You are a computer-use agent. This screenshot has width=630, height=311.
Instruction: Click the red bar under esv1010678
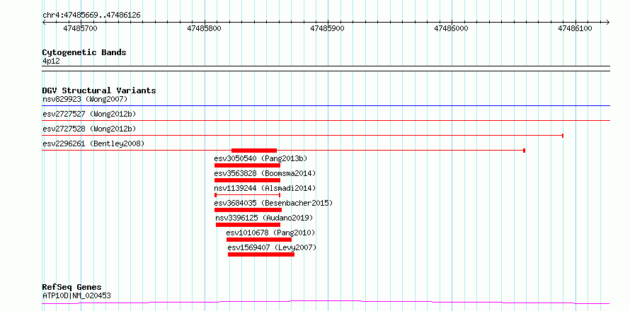[259, 240]
